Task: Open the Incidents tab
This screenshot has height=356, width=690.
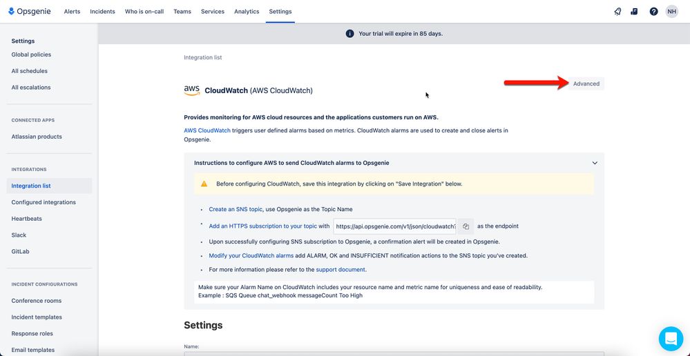Action: [102, 12]
